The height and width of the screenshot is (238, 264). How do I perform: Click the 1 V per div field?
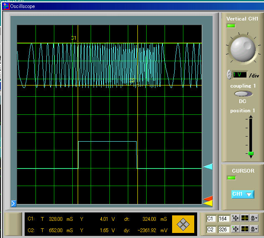240,75
